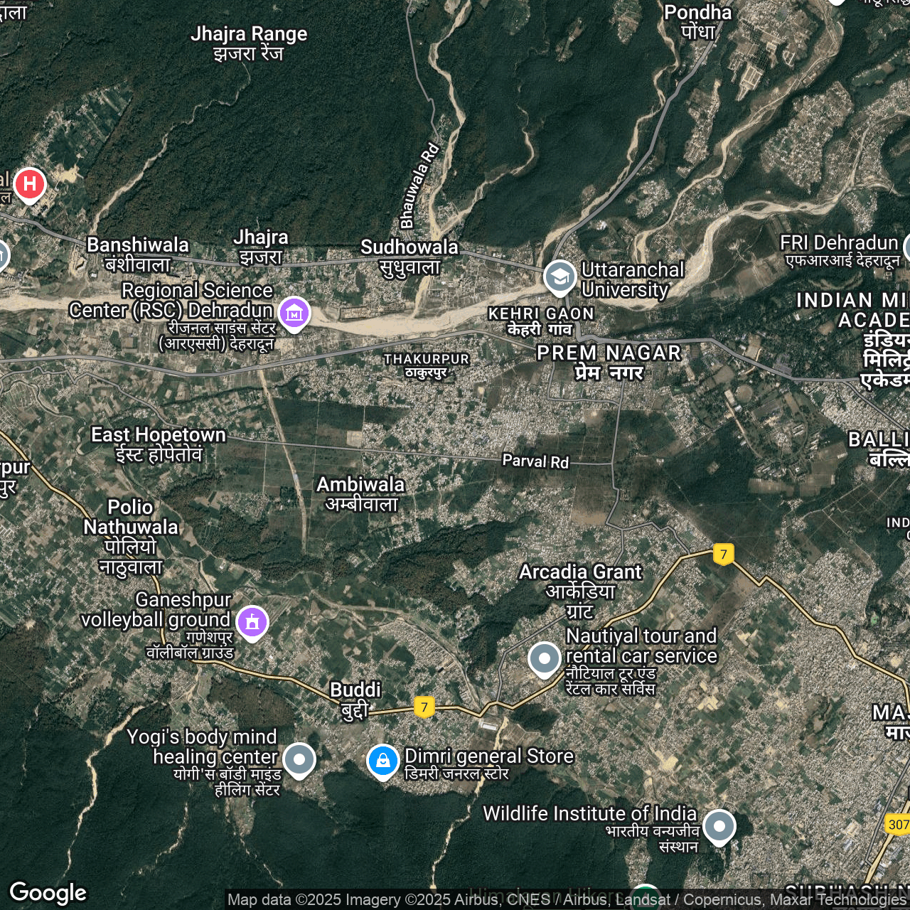Image resolution: width=910 pixels, height=910 pixels.
Task: Click the Ganeshpur volleyball ground purple pin
Action: pyautogui.click(x=252, y=622)
